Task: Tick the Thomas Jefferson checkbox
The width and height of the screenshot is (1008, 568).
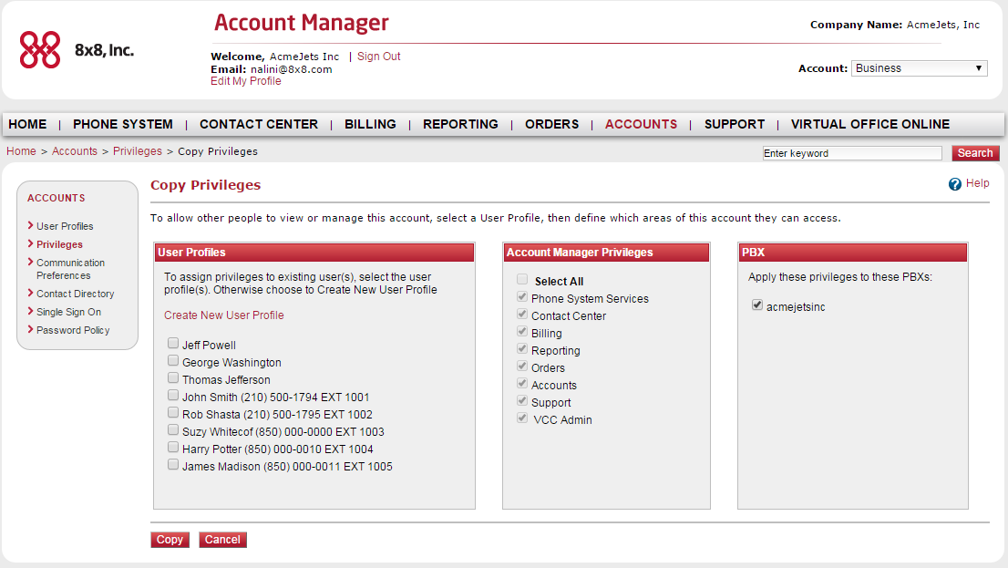Action: (173, 378)
